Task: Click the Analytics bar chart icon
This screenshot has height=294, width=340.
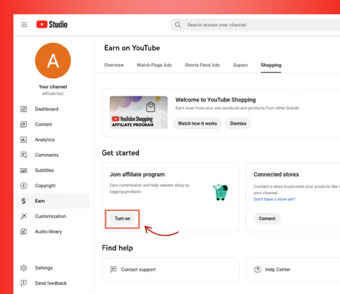Action: [x=24, y=140]
